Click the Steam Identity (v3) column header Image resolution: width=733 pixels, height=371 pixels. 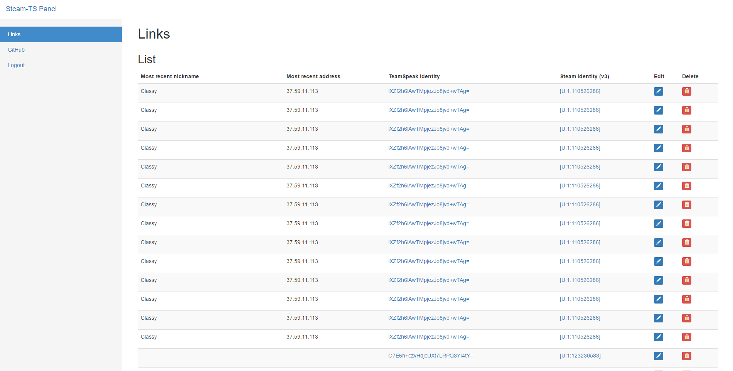[585, 76]
